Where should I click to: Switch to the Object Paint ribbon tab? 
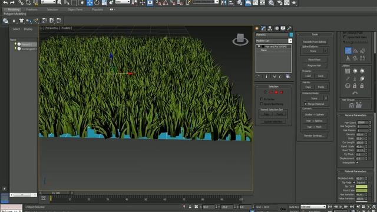click(75, 9)
